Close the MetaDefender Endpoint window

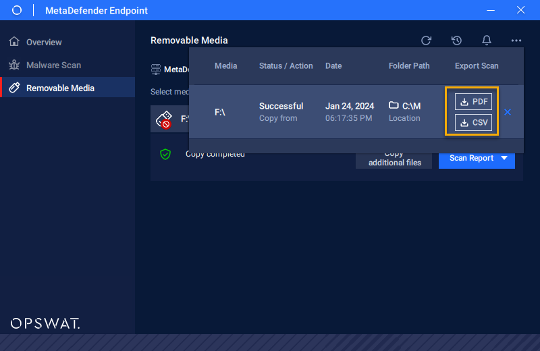point(520,10)
